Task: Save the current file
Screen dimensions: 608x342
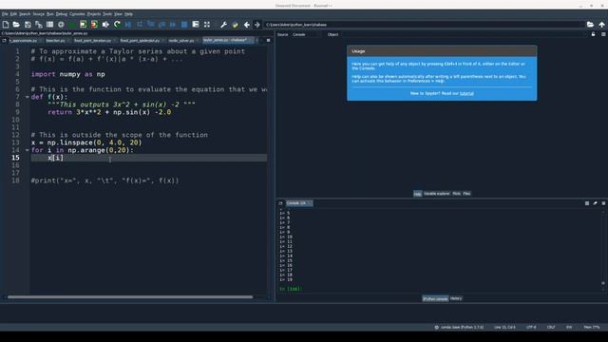Action: pyautogui.click(x=28, y=25)
